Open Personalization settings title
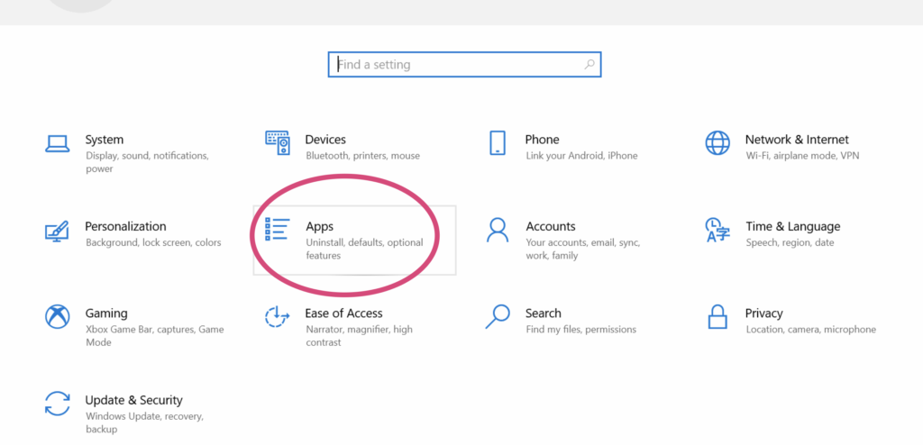Image resolution: width=923 pixels, height=445 pixels. point(125,227)
